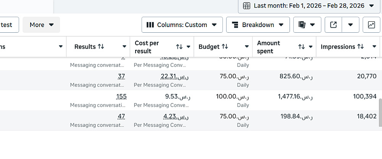Screen dimensions: 382x159
Task: Sort by Cost per result arrows
Action: (179, 47)
